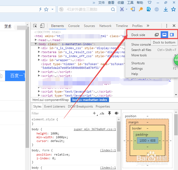Select Dock to right option
Viewport: 178px width, 170px height.
point(172,35)
